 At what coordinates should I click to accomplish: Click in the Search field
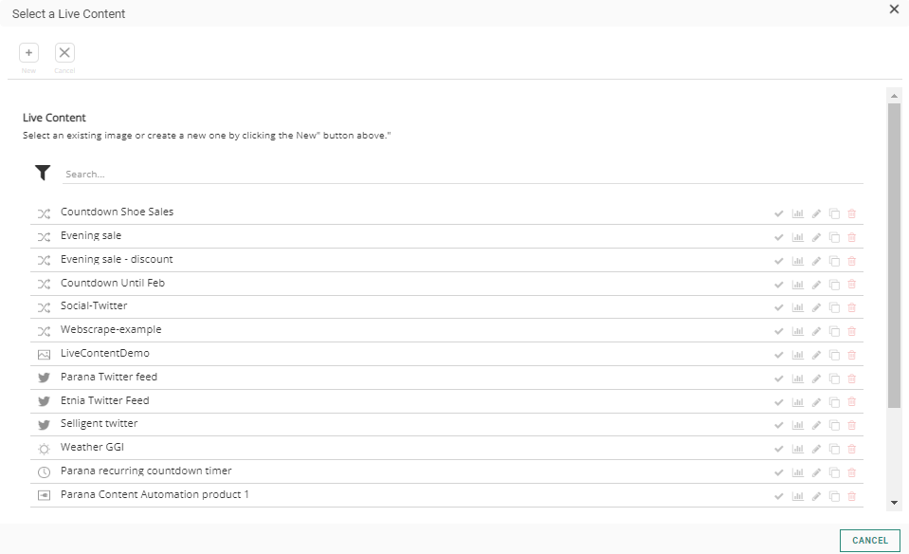click(463, 175)
